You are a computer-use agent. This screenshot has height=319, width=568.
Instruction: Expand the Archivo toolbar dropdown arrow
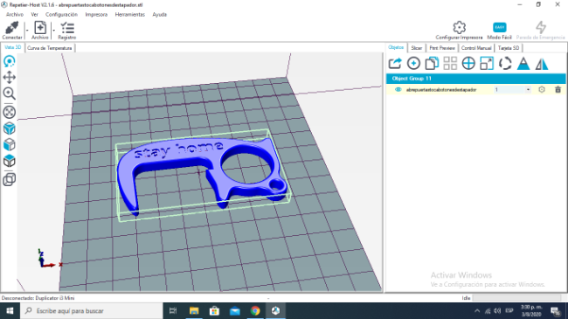click(x=53, y=31)
